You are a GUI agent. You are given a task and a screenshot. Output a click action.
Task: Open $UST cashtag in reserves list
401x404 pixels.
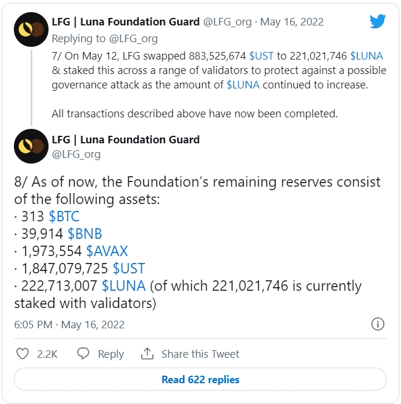coord(128,269)
